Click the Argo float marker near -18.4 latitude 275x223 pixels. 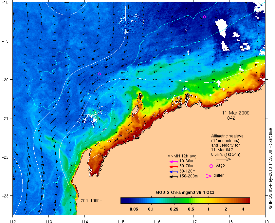click(x=204, y=17)
